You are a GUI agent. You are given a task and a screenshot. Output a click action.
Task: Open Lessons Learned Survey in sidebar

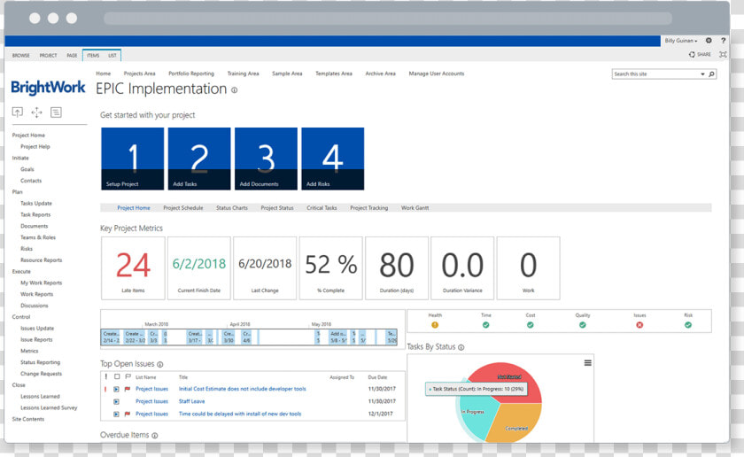(49, 407)
